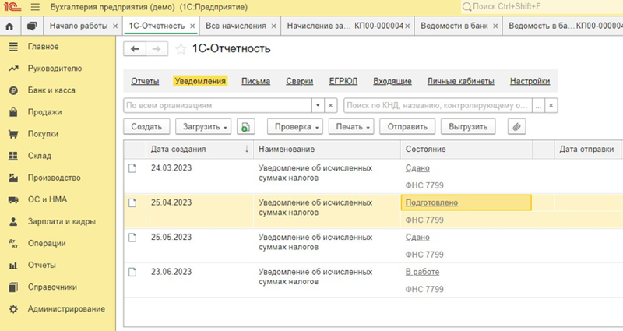The height and width of the screenshot is (331, 623).
Task: Close the 1С-Отчетность tab
Action: 192,26
